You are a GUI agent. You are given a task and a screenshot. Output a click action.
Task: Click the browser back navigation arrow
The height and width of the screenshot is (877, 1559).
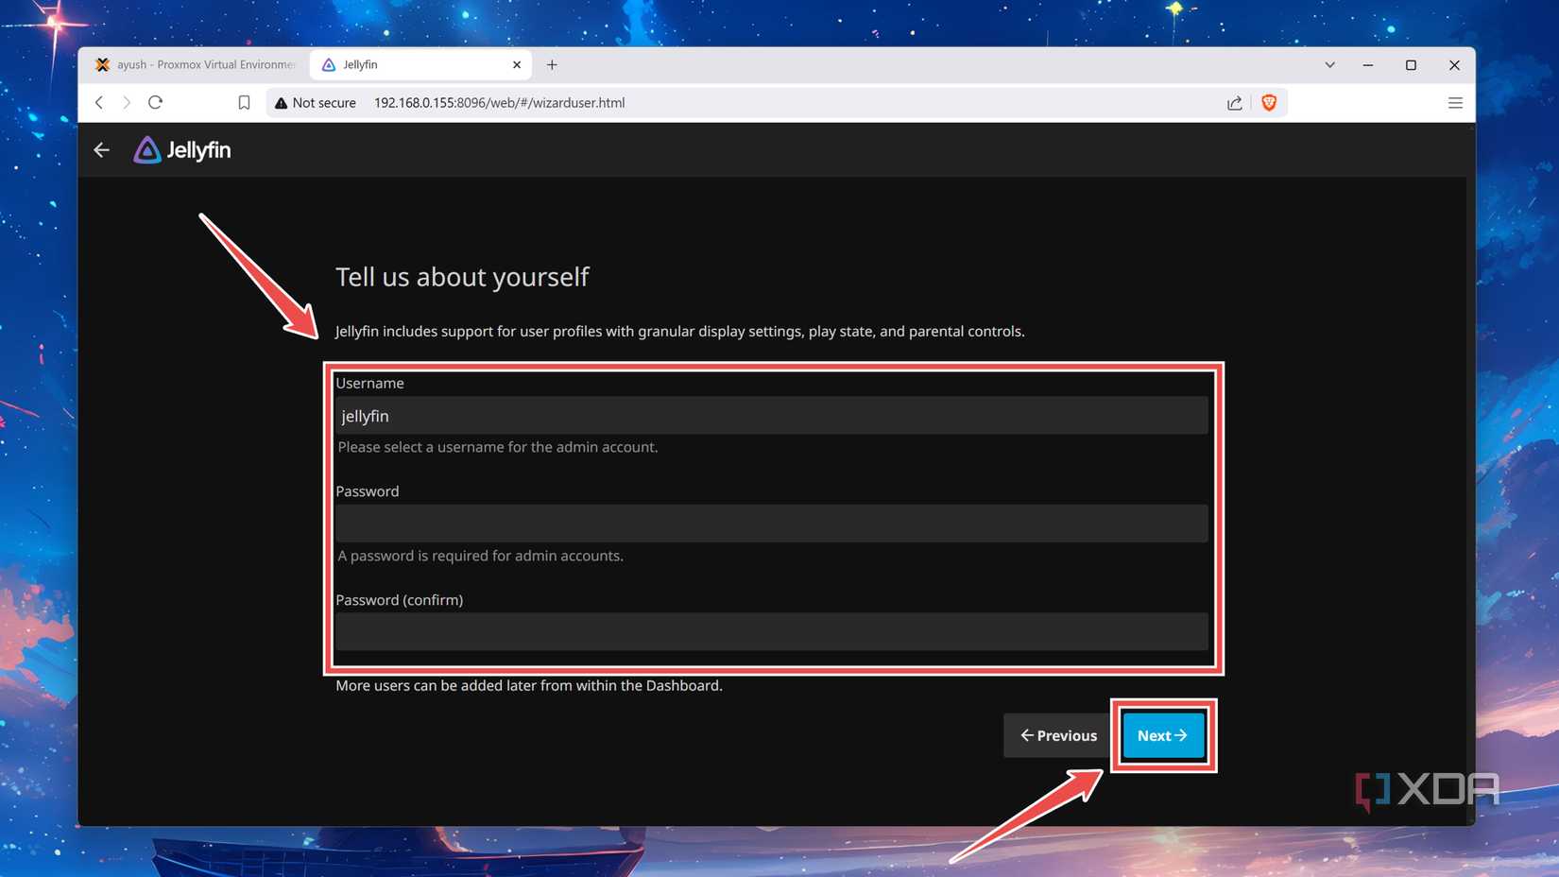[x=98, y=102]
